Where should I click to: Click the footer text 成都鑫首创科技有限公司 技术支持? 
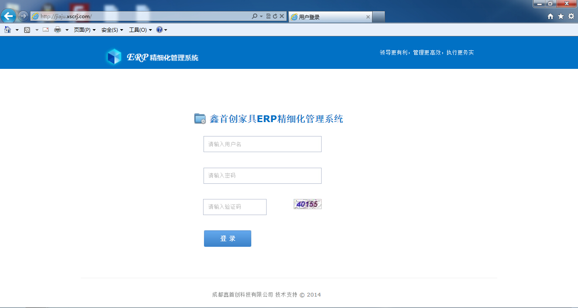pos(255,295)
